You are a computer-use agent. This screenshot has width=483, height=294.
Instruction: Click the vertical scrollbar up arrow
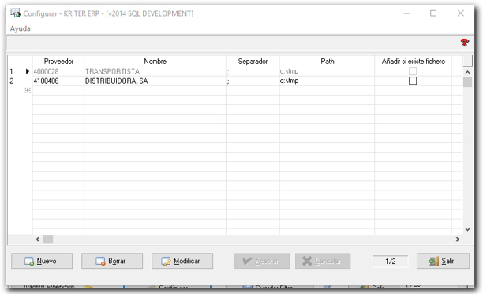(467, 72)
